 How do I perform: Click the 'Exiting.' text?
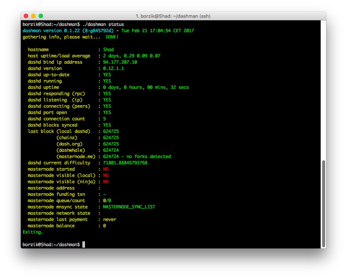pos(33,232)
